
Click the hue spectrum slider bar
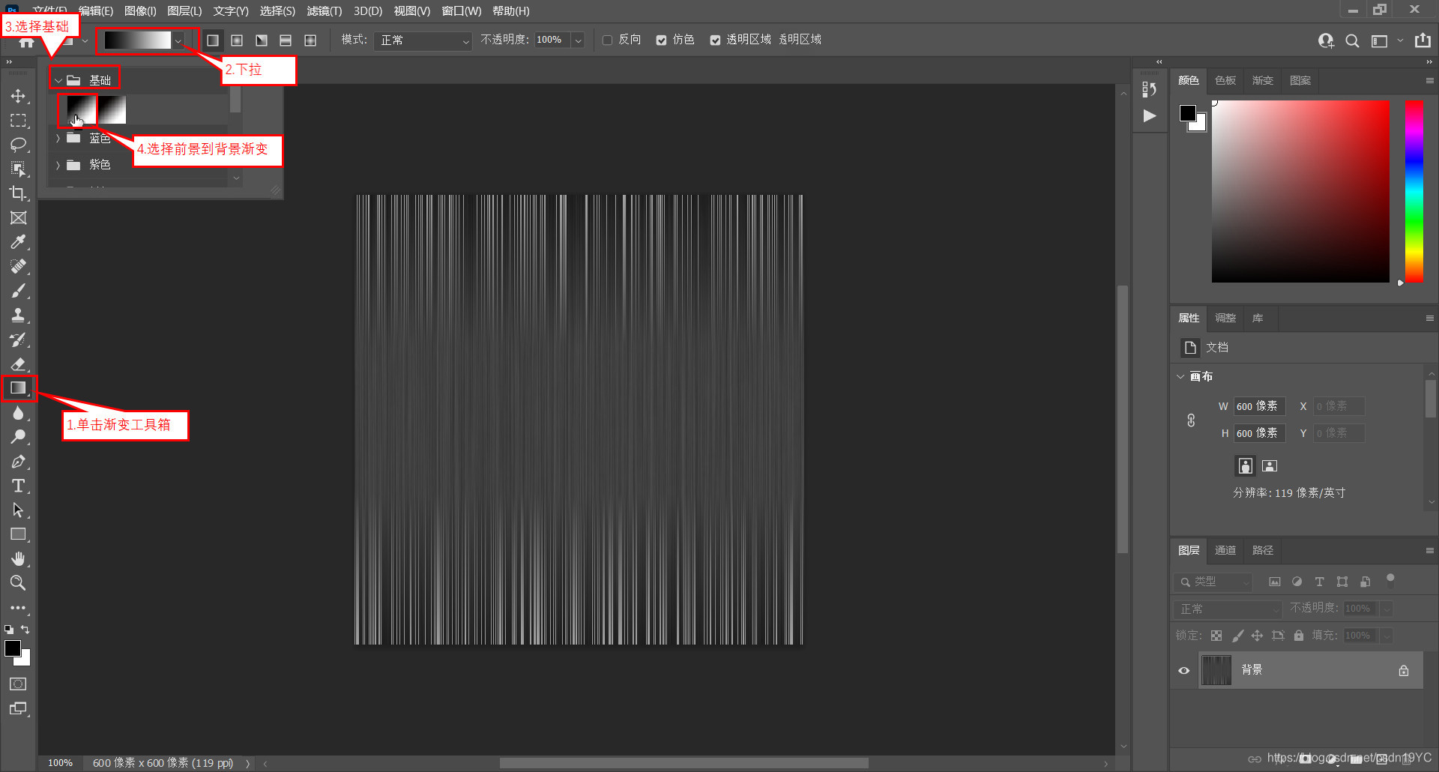1414,191
